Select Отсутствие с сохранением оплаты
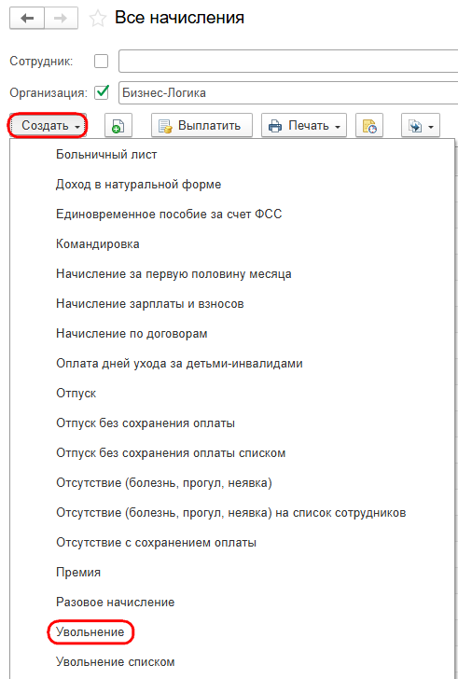 pyautogui.click(x=157, y=543)
